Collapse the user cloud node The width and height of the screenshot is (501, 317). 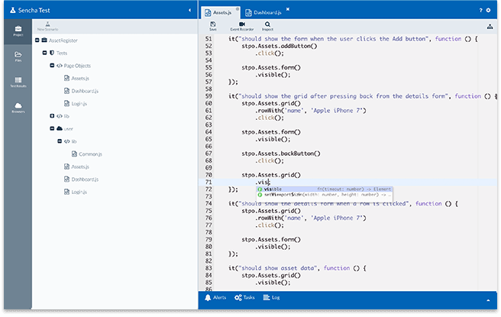pos(52,128)
